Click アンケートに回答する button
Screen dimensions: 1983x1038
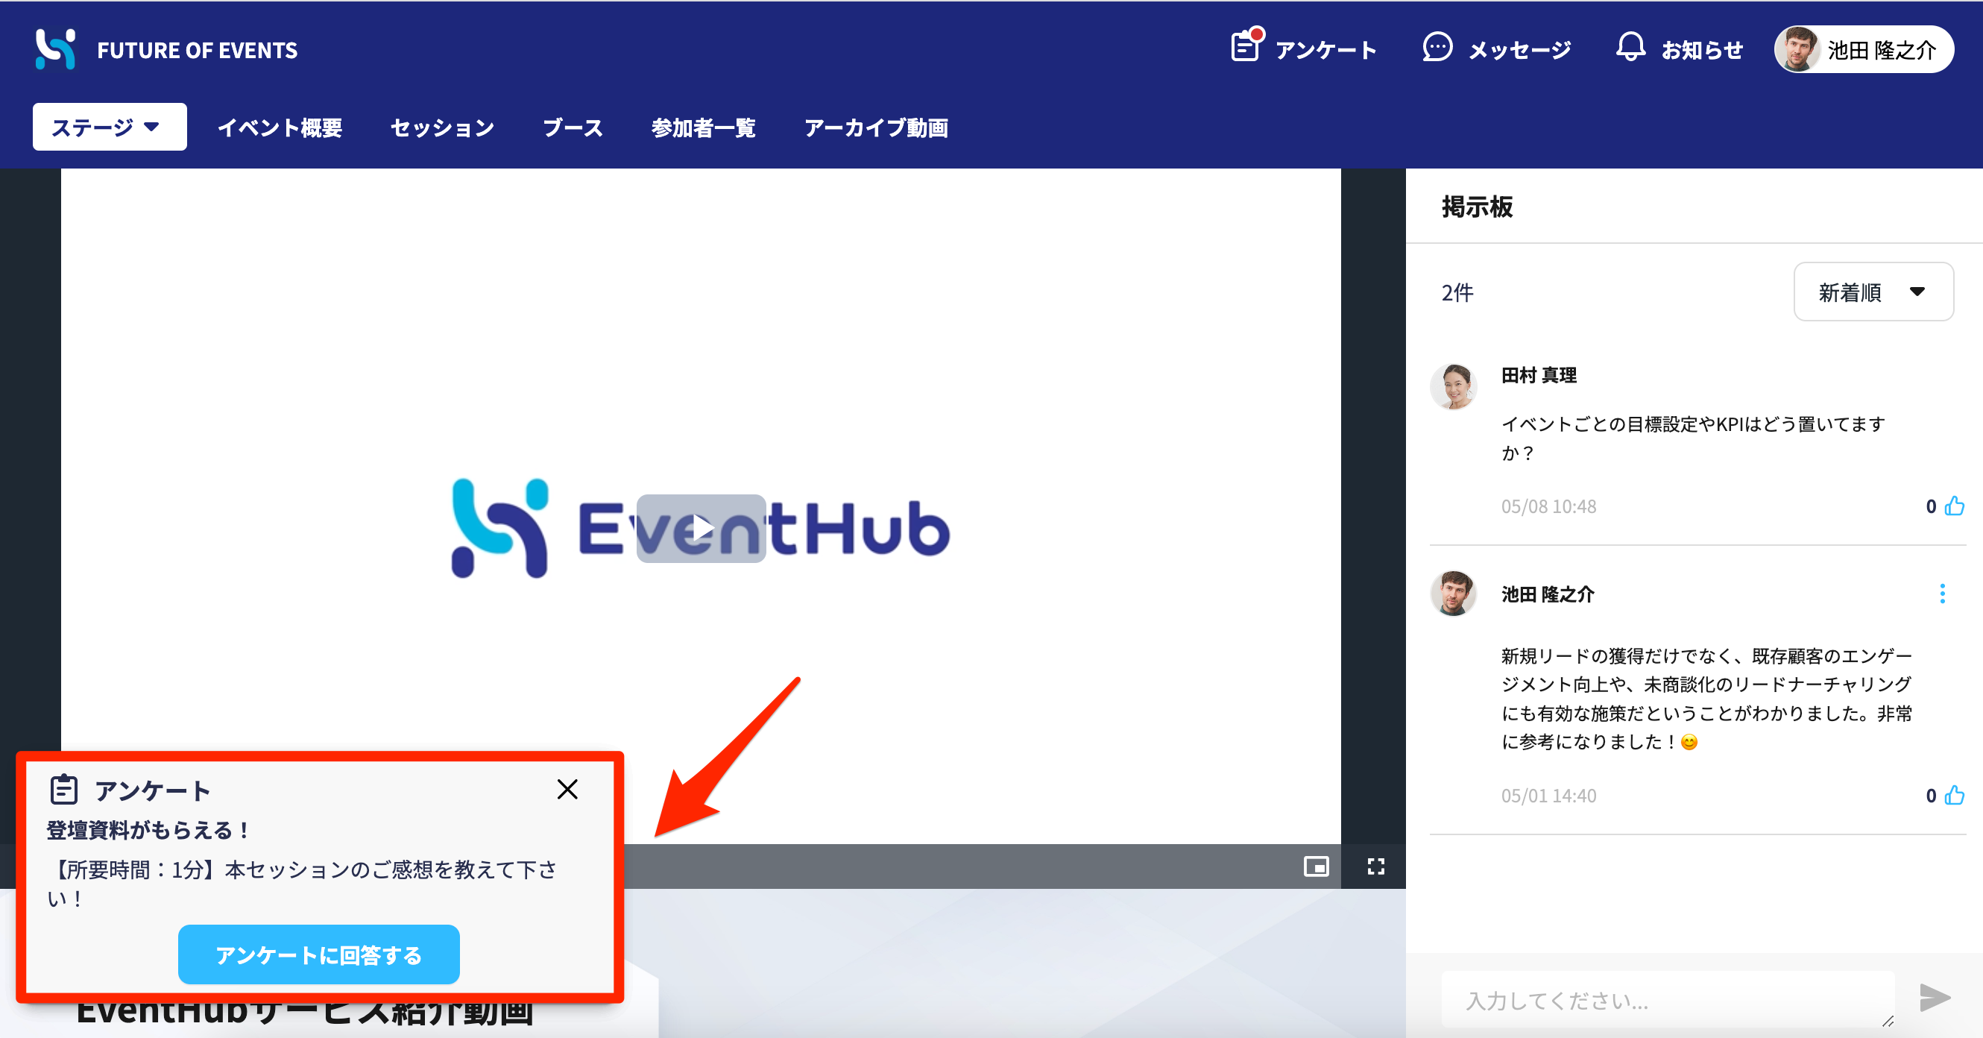click(319, 954)
